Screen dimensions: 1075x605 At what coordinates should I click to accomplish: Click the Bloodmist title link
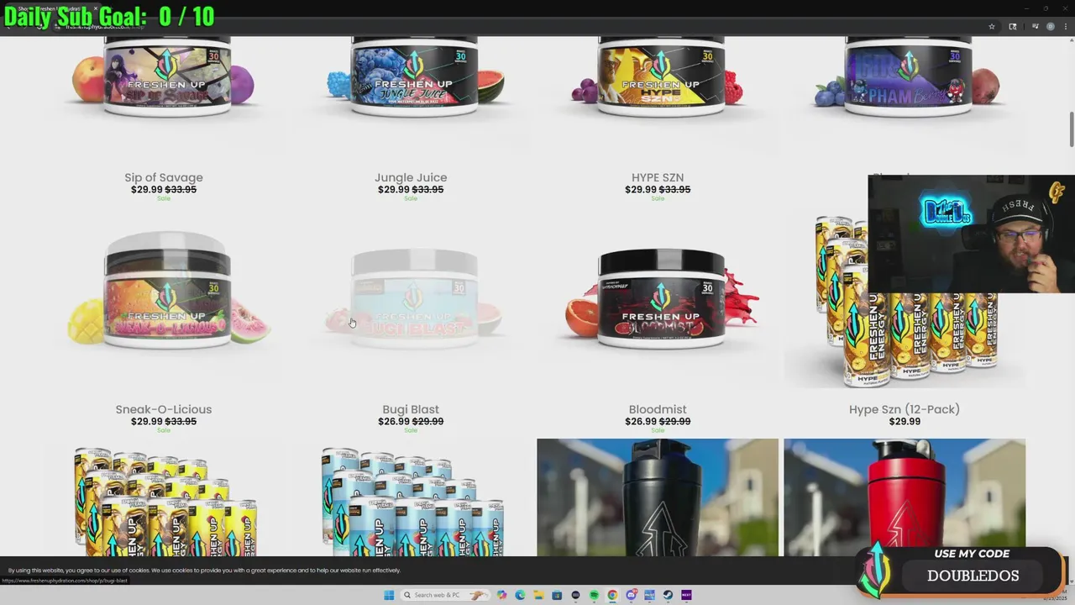click(658, 409)
